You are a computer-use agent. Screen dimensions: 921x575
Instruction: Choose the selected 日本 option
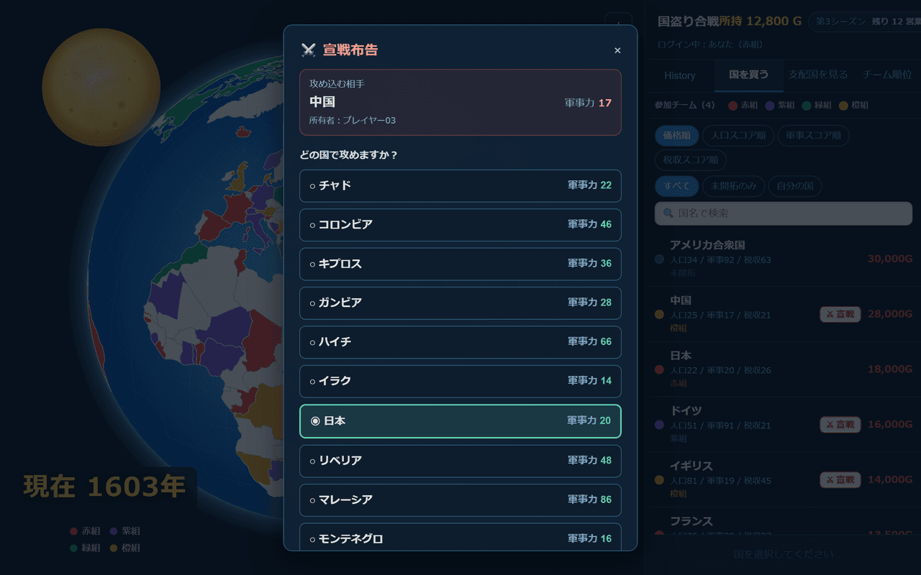(460, 420)
